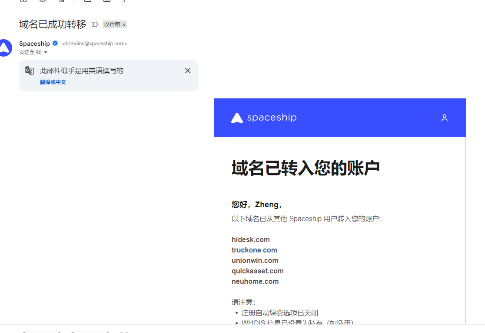Viewport: 485px width, 333px height.
Task: Click the 翻译成中文 link
Action: [53, 82]
